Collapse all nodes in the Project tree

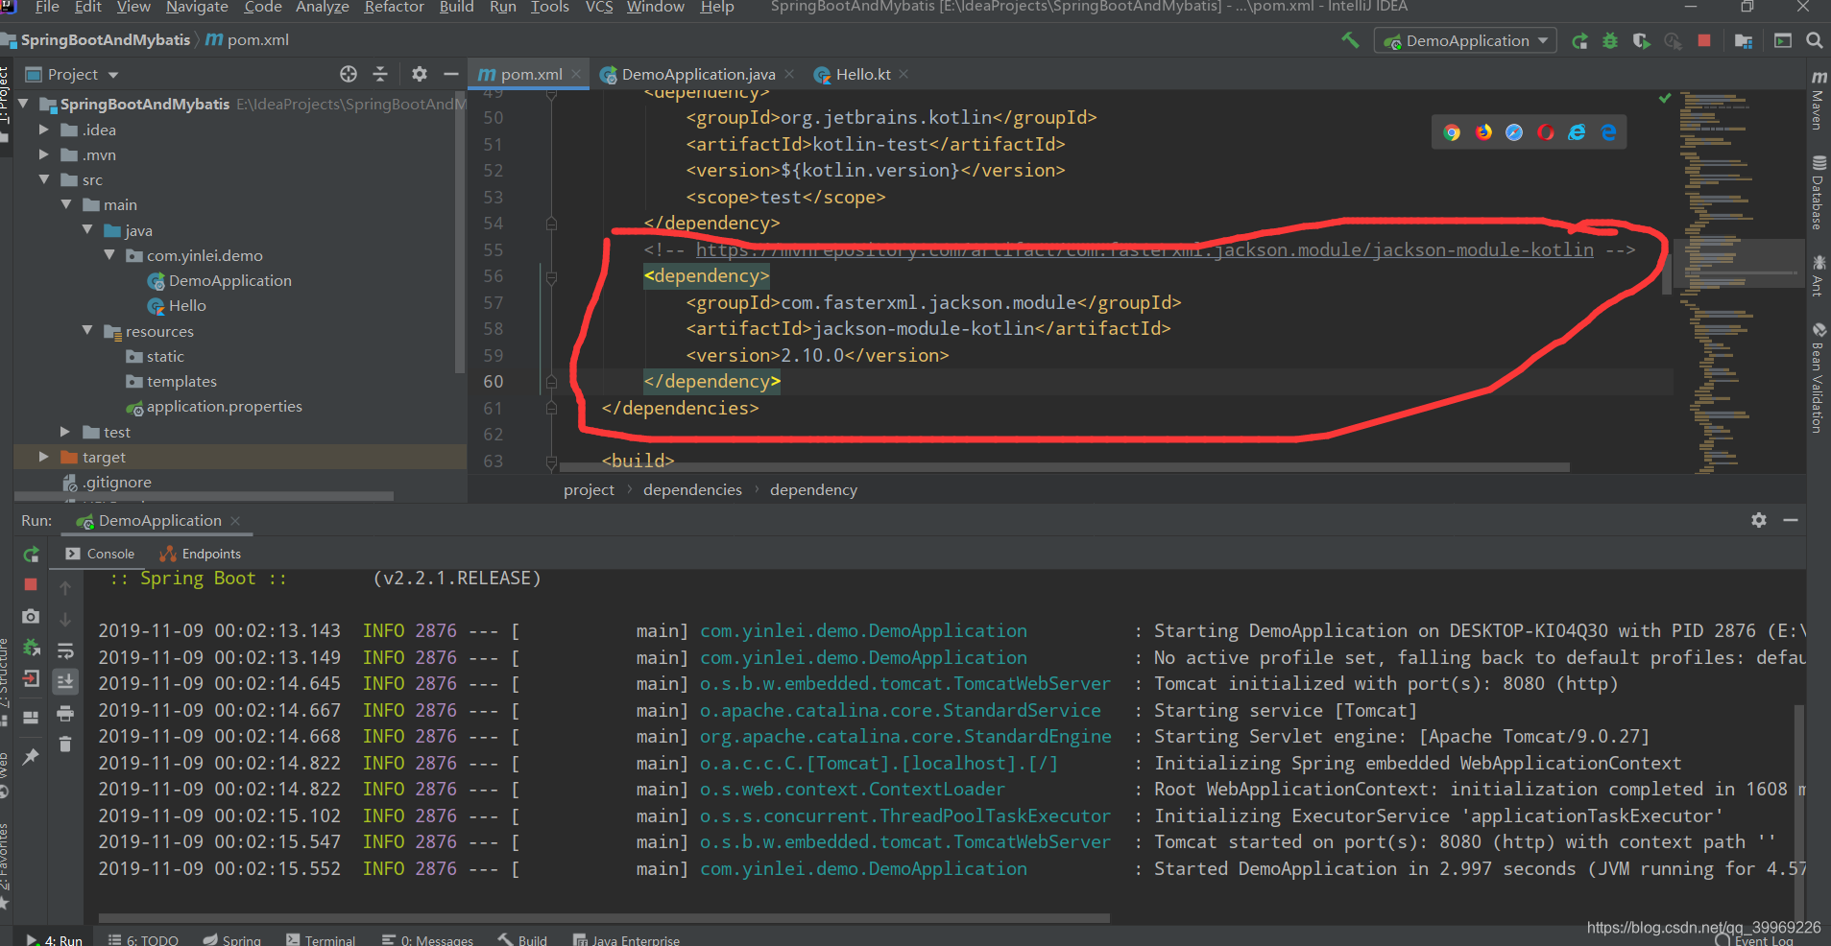coord(381,74)
